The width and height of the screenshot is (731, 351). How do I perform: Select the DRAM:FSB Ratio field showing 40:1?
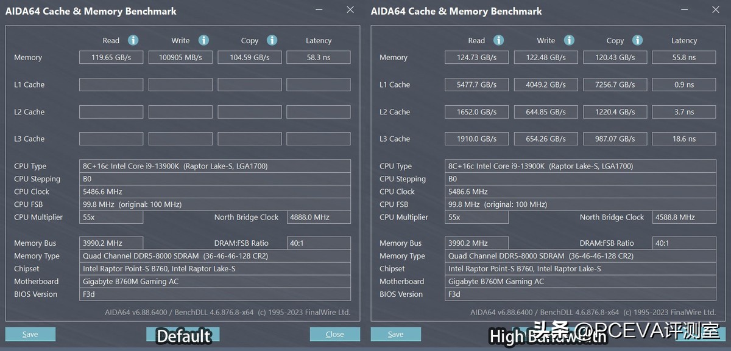[318, 242]
